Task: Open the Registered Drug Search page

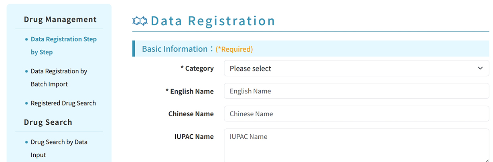Action: 63,103
